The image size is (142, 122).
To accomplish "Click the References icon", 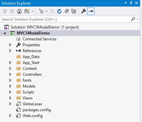I will pyautogui.click(x=18, y=51).
